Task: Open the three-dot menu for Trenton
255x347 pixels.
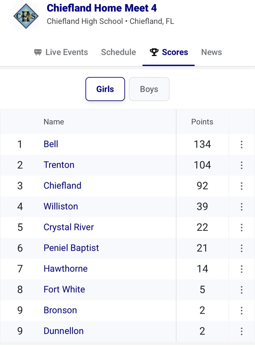Action: click(x=241, y=165)
